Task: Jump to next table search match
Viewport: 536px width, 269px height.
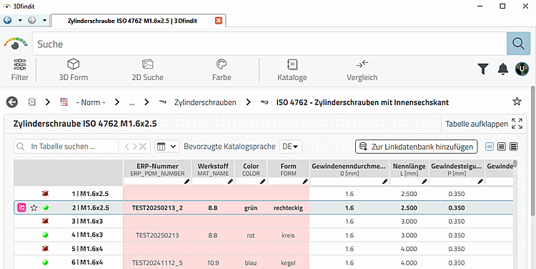Action: coord(134,147)
